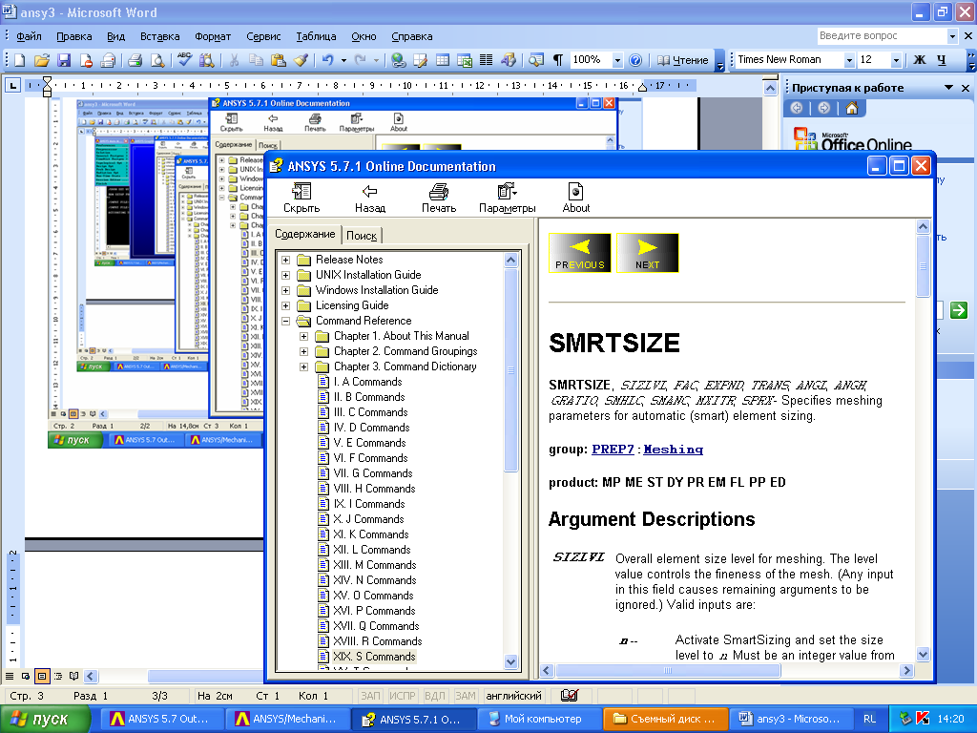This screenshot has width=977, height=733.
Task: Open the Таблица menu
Action: [x=316, y=36]
